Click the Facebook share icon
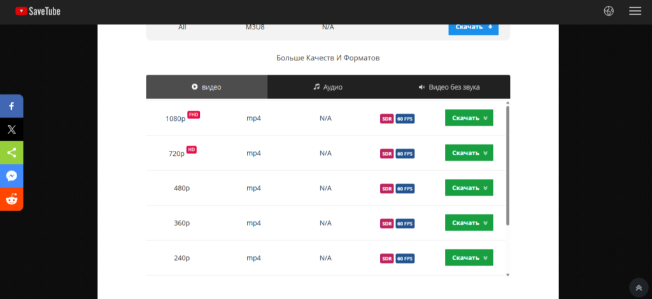The height and width of the screenshot is (299, 652). 11,106
